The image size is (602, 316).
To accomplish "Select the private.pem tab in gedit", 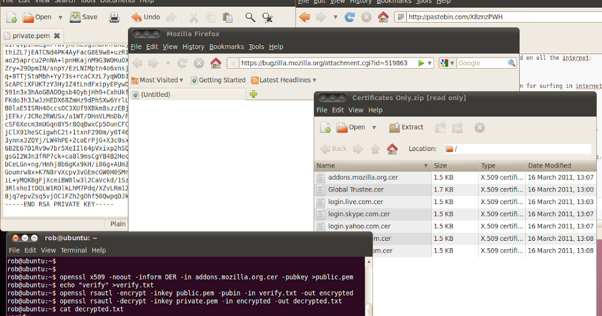I will click(33, 36).
